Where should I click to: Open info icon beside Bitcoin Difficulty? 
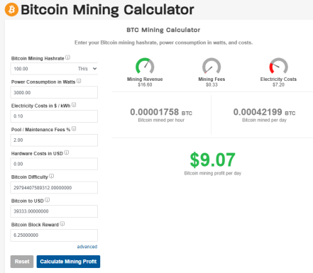(52, 176)
